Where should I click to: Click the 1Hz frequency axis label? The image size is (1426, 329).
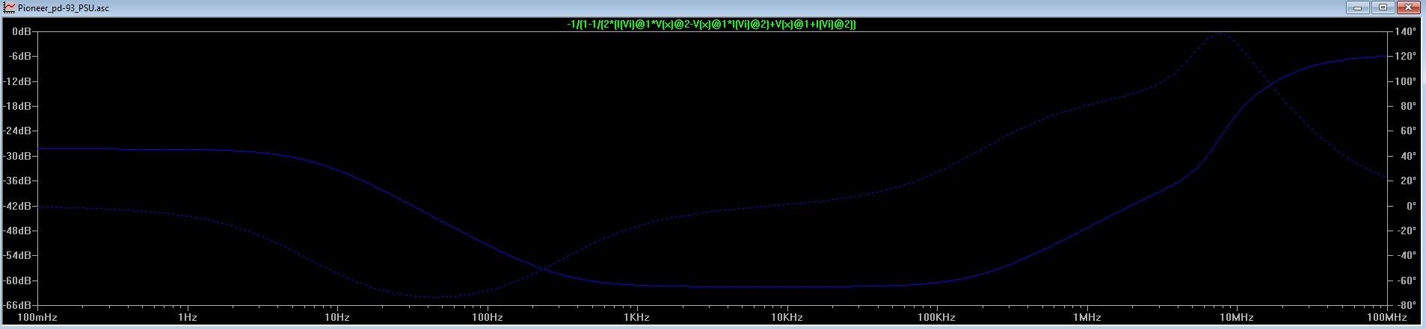(x=186, y=318)
